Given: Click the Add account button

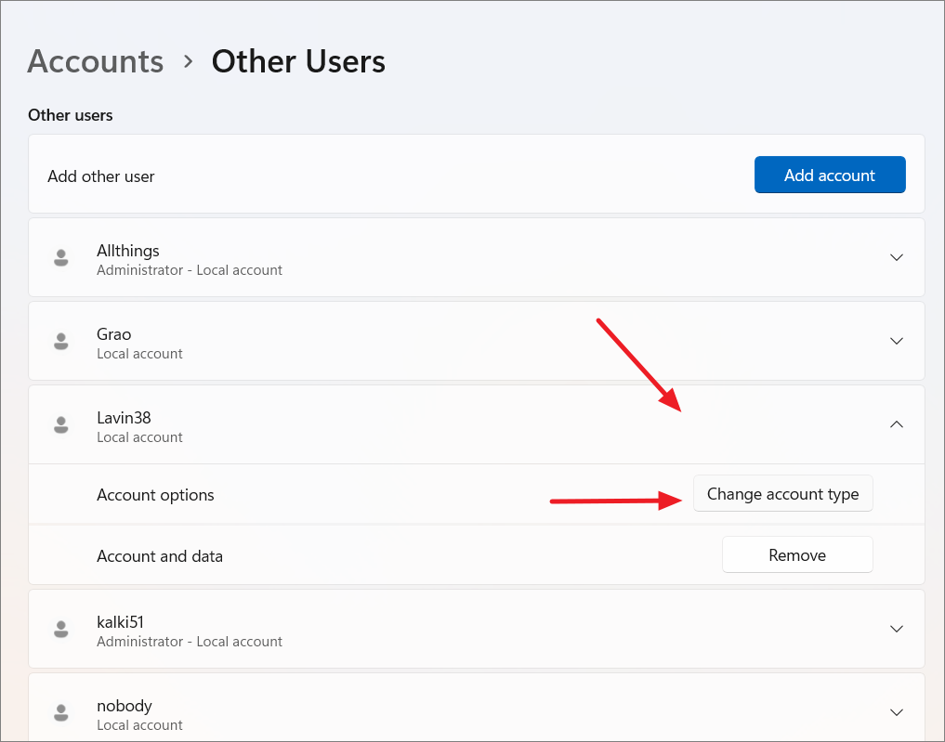Looking at the screenshot, I should coord(830,175).
